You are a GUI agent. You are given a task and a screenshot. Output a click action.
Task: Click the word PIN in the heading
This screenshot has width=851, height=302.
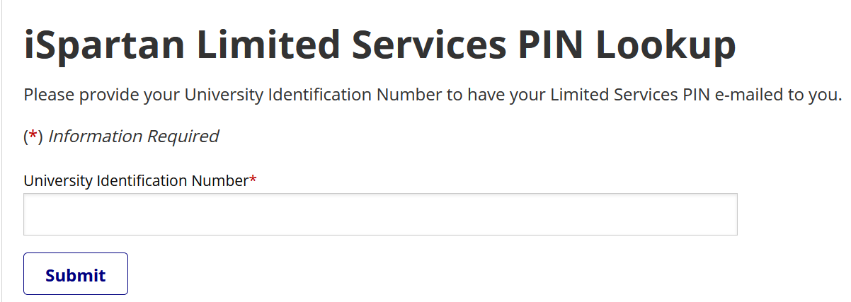click(x=547, y=47)
